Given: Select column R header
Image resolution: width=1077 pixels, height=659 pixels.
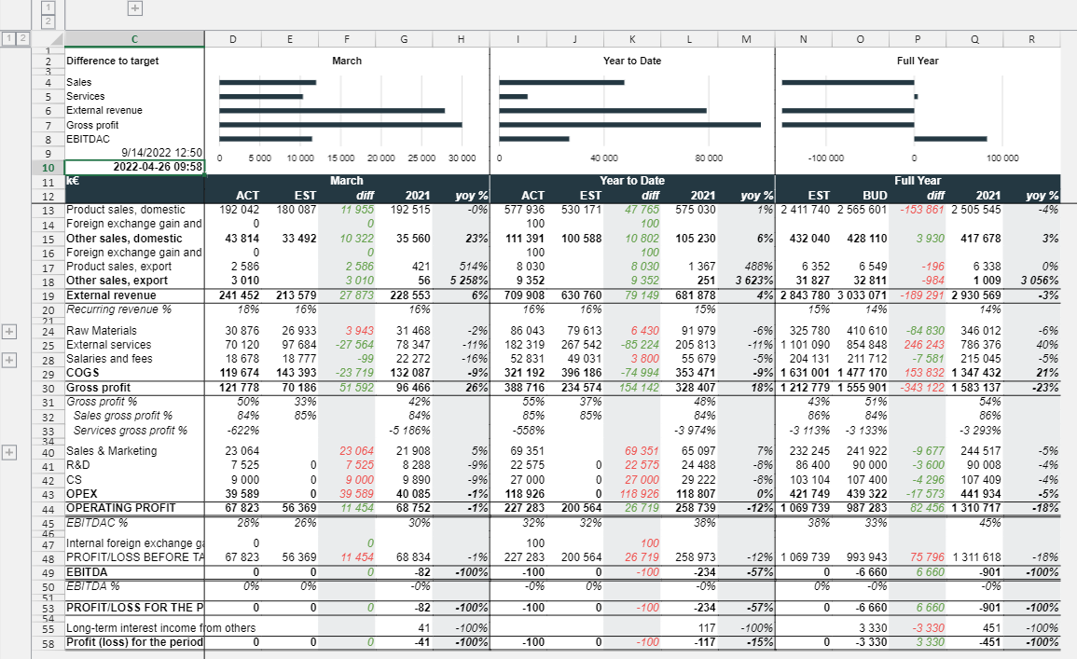Looking at the screenshot, I should click(1031, 38).
